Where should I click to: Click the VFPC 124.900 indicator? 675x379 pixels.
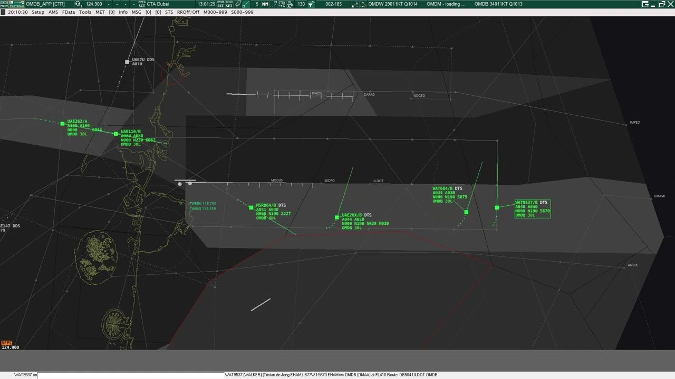tap(10, 345)
